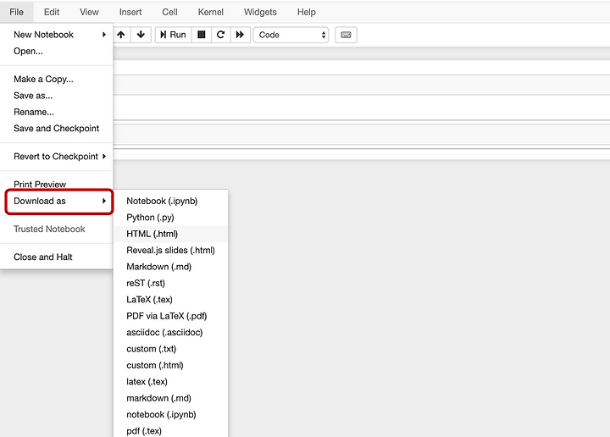Expand Revert to Checkpoint submenu
Screen dimensions: 610x437
tap(57, 157)
